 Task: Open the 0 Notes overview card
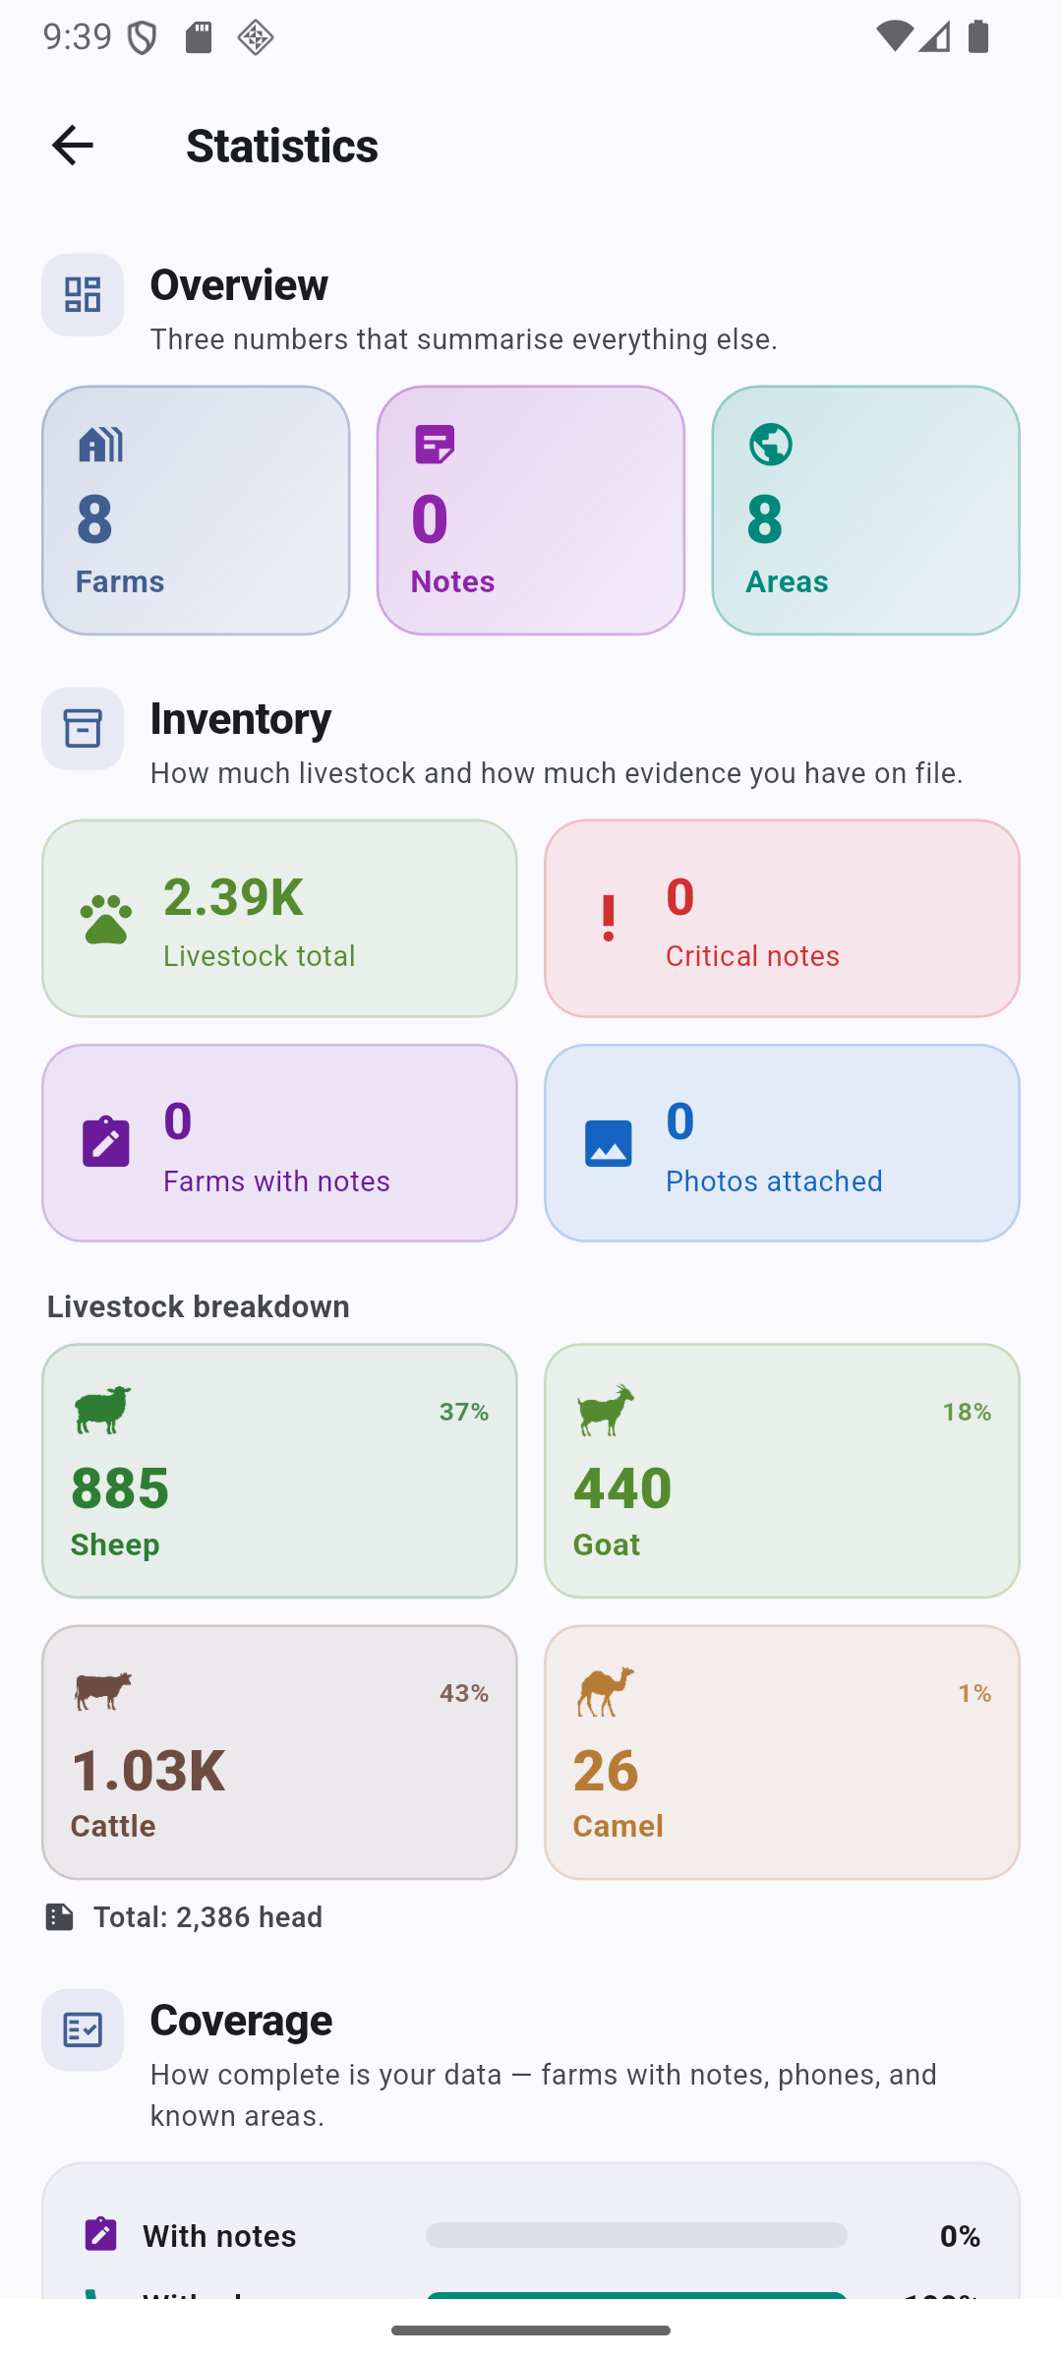pos(531,511)
